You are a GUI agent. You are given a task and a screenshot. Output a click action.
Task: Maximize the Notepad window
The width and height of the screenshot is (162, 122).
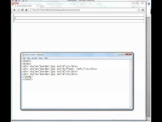coord(124,54)
